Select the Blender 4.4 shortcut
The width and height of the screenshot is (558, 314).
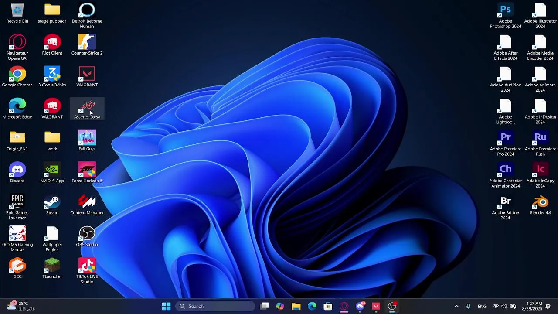click(x=540, y=204)
